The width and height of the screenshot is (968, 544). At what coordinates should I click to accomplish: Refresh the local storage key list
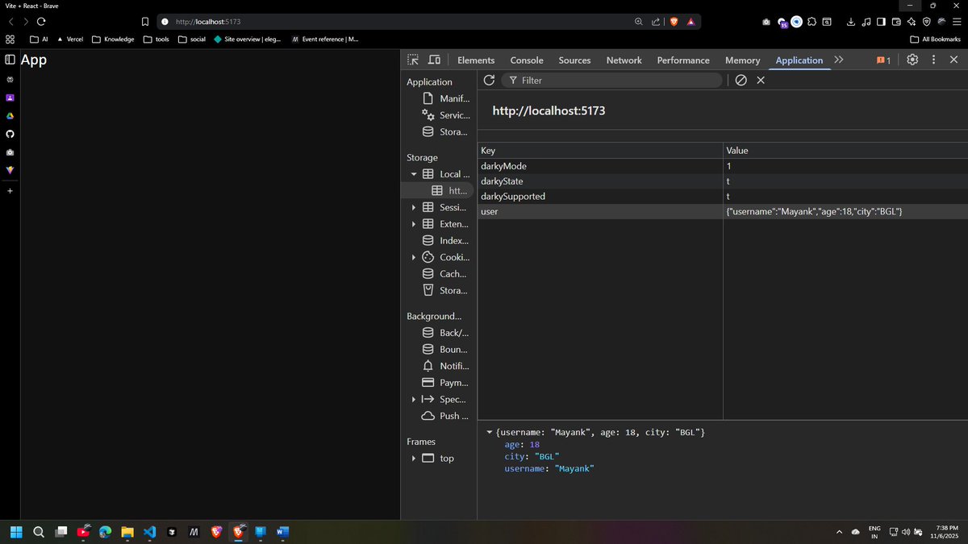[x=489, y=80]
